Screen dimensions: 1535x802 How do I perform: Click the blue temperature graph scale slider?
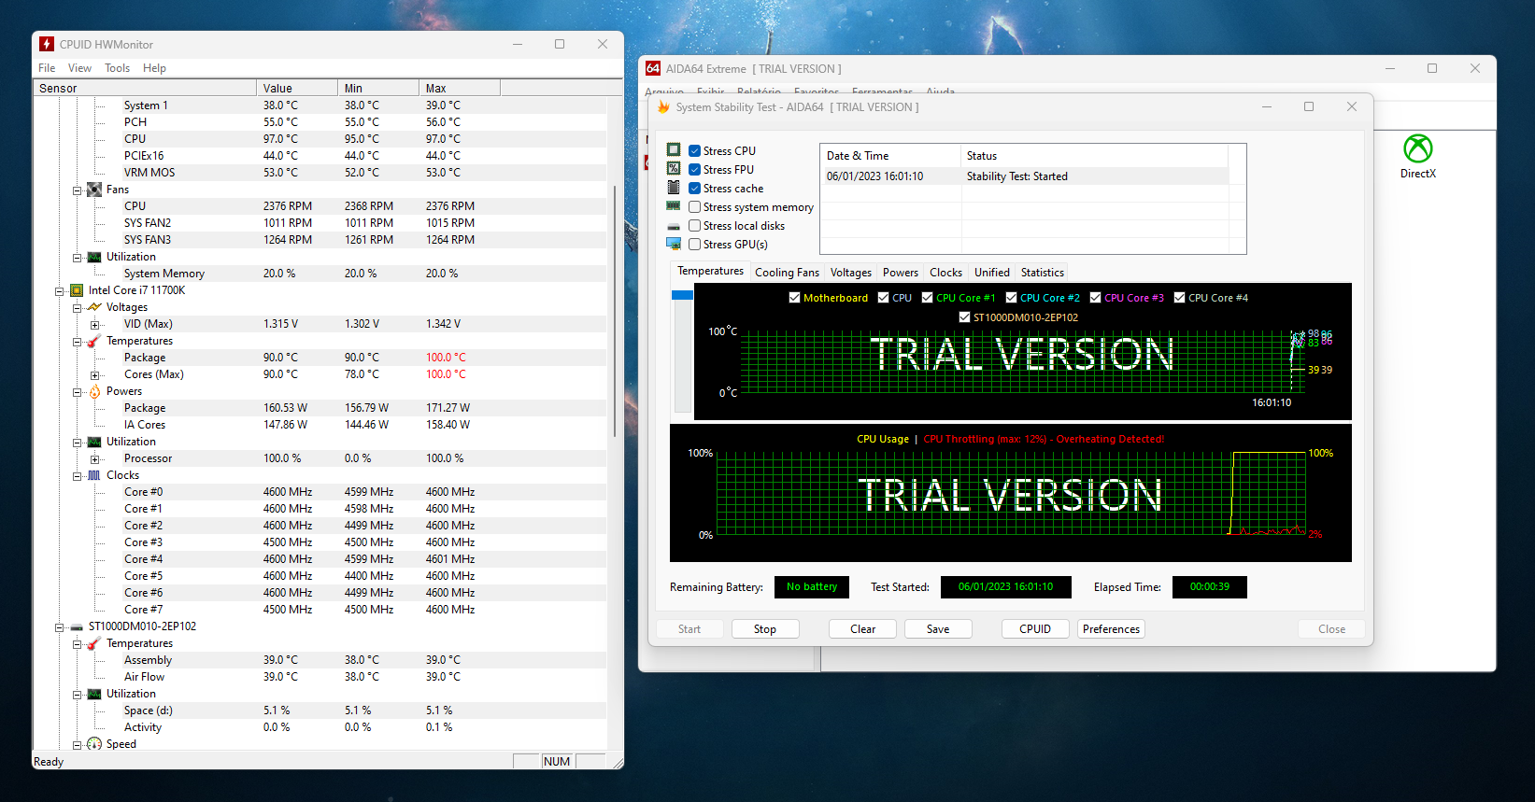[x=682, y=295]
